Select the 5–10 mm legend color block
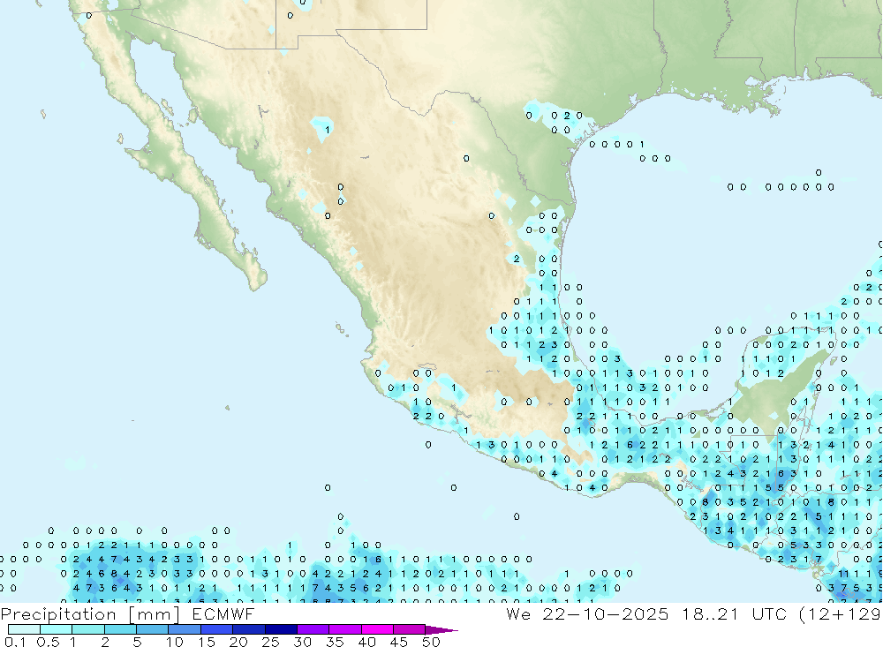Viewport: 883px width, 647px height. (153, 629)
